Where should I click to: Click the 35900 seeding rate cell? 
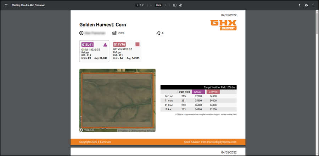pos(198,100)
